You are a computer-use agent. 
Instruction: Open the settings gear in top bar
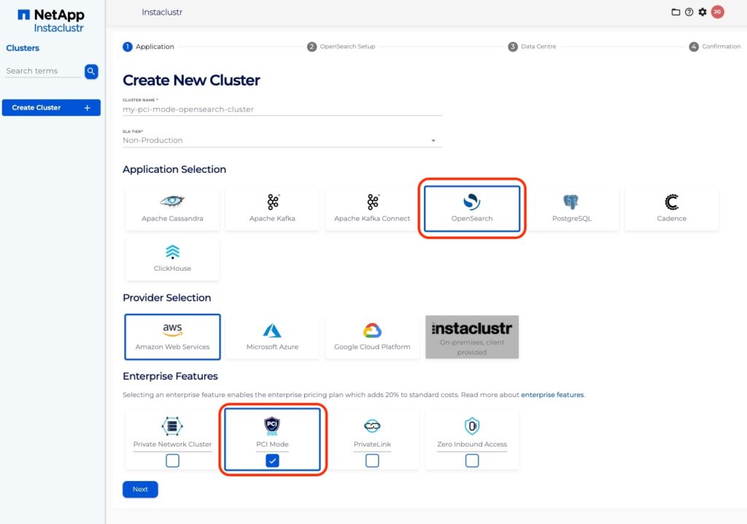tap(703, 12)
